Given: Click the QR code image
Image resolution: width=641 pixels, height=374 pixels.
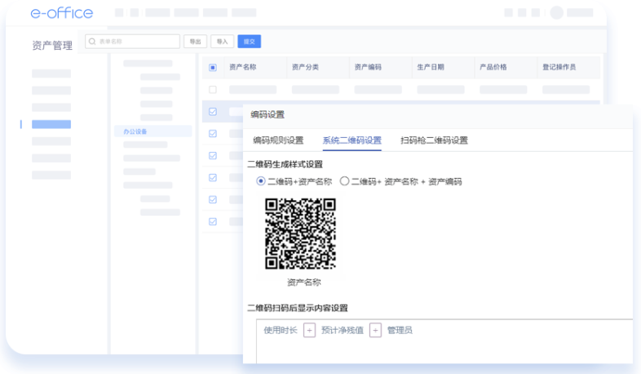Looking at the screenshot, I should pos(300,234).
